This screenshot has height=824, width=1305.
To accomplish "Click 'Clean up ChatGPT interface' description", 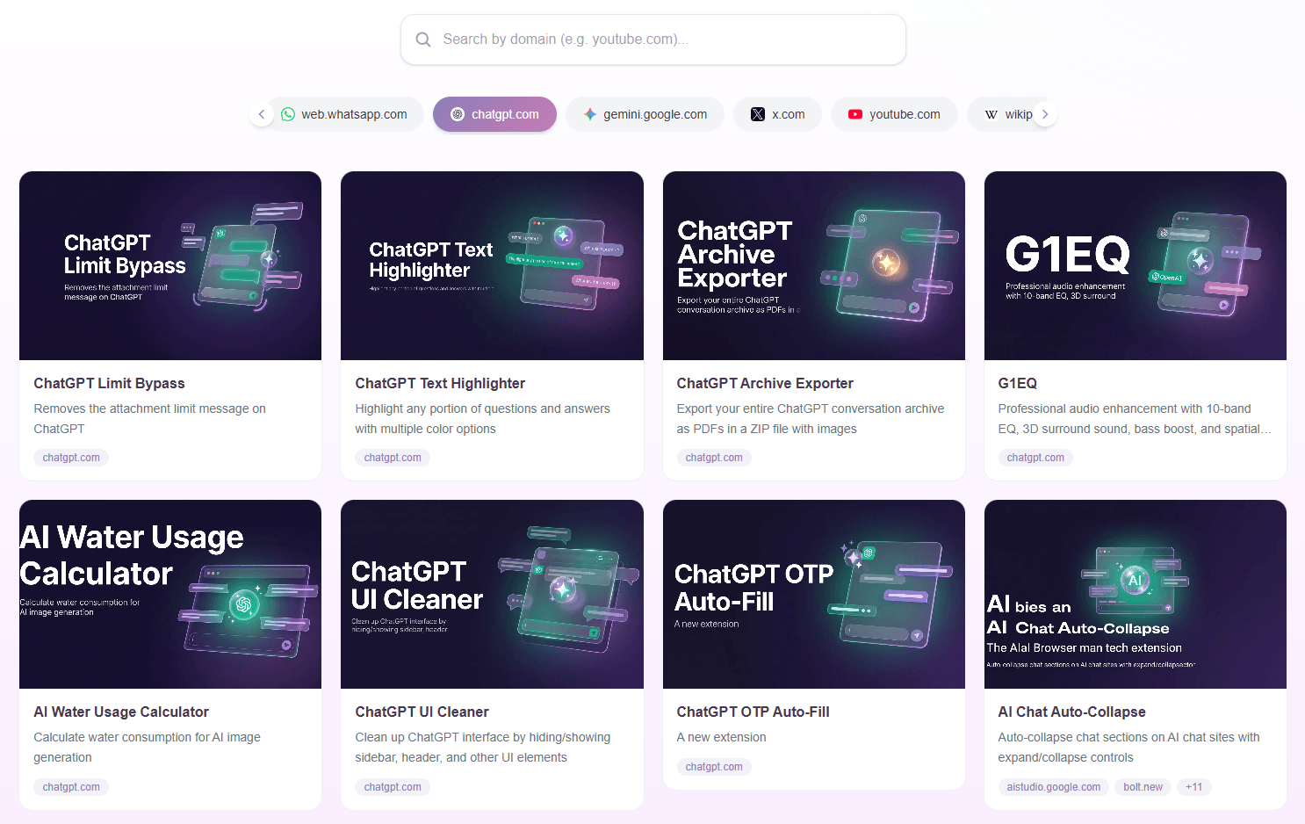I will click(482, 747).
